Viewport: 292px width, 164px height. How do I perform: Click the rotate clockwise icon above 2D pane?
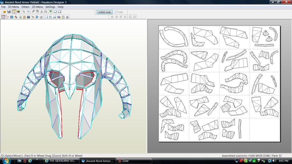click(x=135, y=17)
